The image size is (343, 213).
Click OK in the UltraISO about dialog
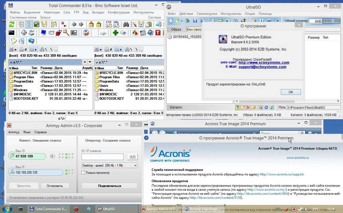pos(291,92)
